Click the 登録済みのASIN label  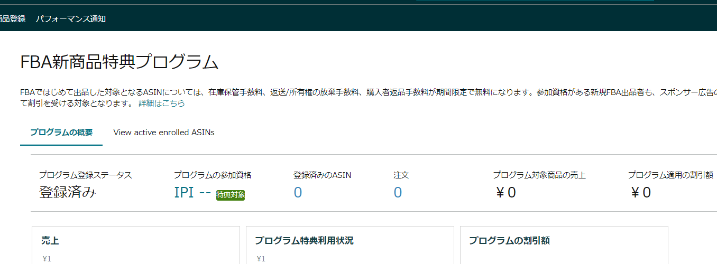(323, 175)
